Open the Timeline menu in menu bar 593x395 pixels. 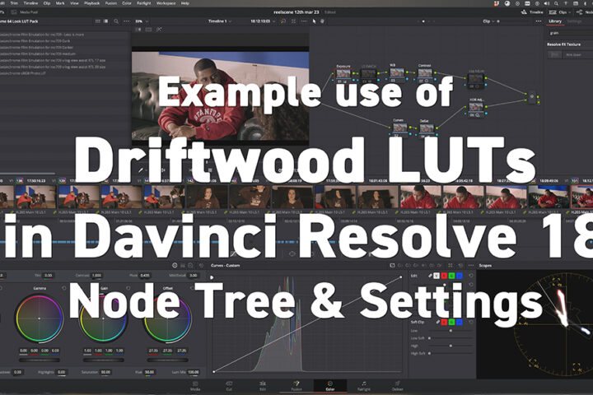tap(30, 3)
